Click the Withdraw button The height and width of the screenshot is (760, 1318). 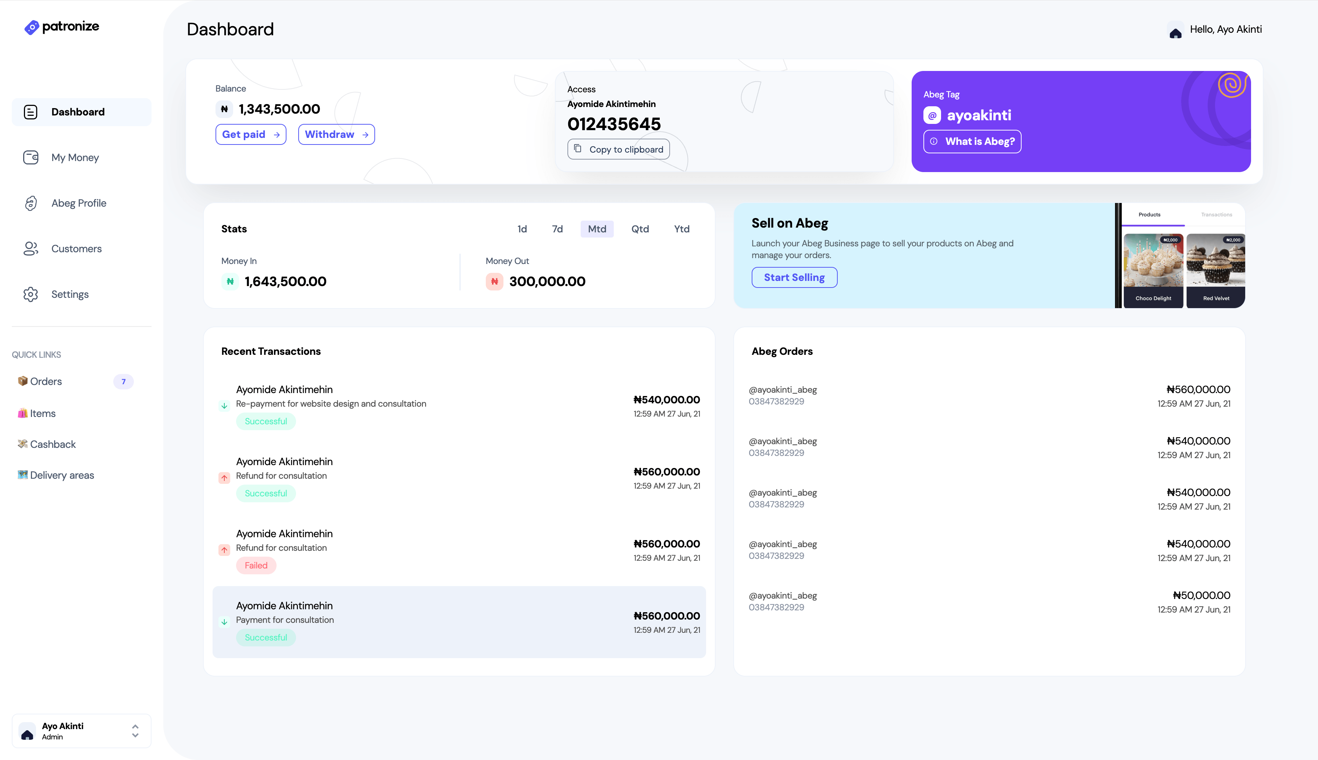[336, 135]
